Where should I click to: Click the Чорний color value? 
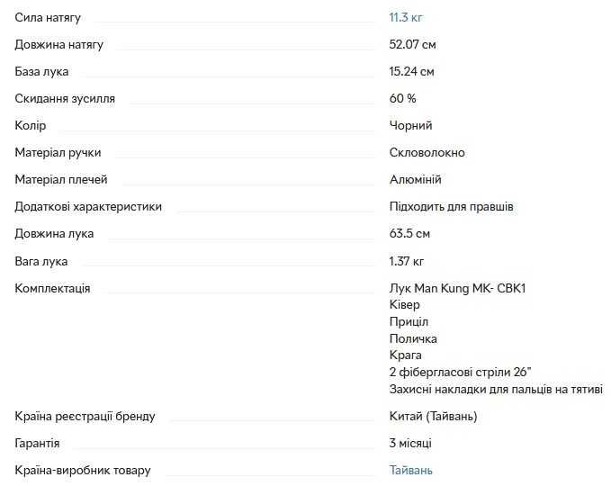click(x=410, y=125)
